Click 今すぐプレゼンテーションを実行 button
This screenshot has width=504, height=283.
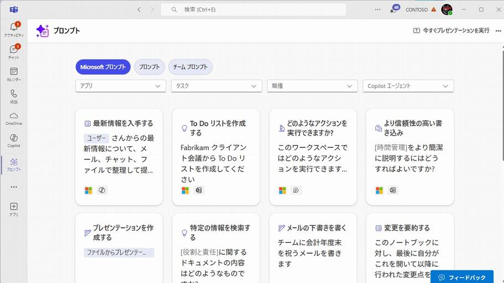tap(452, 30)
